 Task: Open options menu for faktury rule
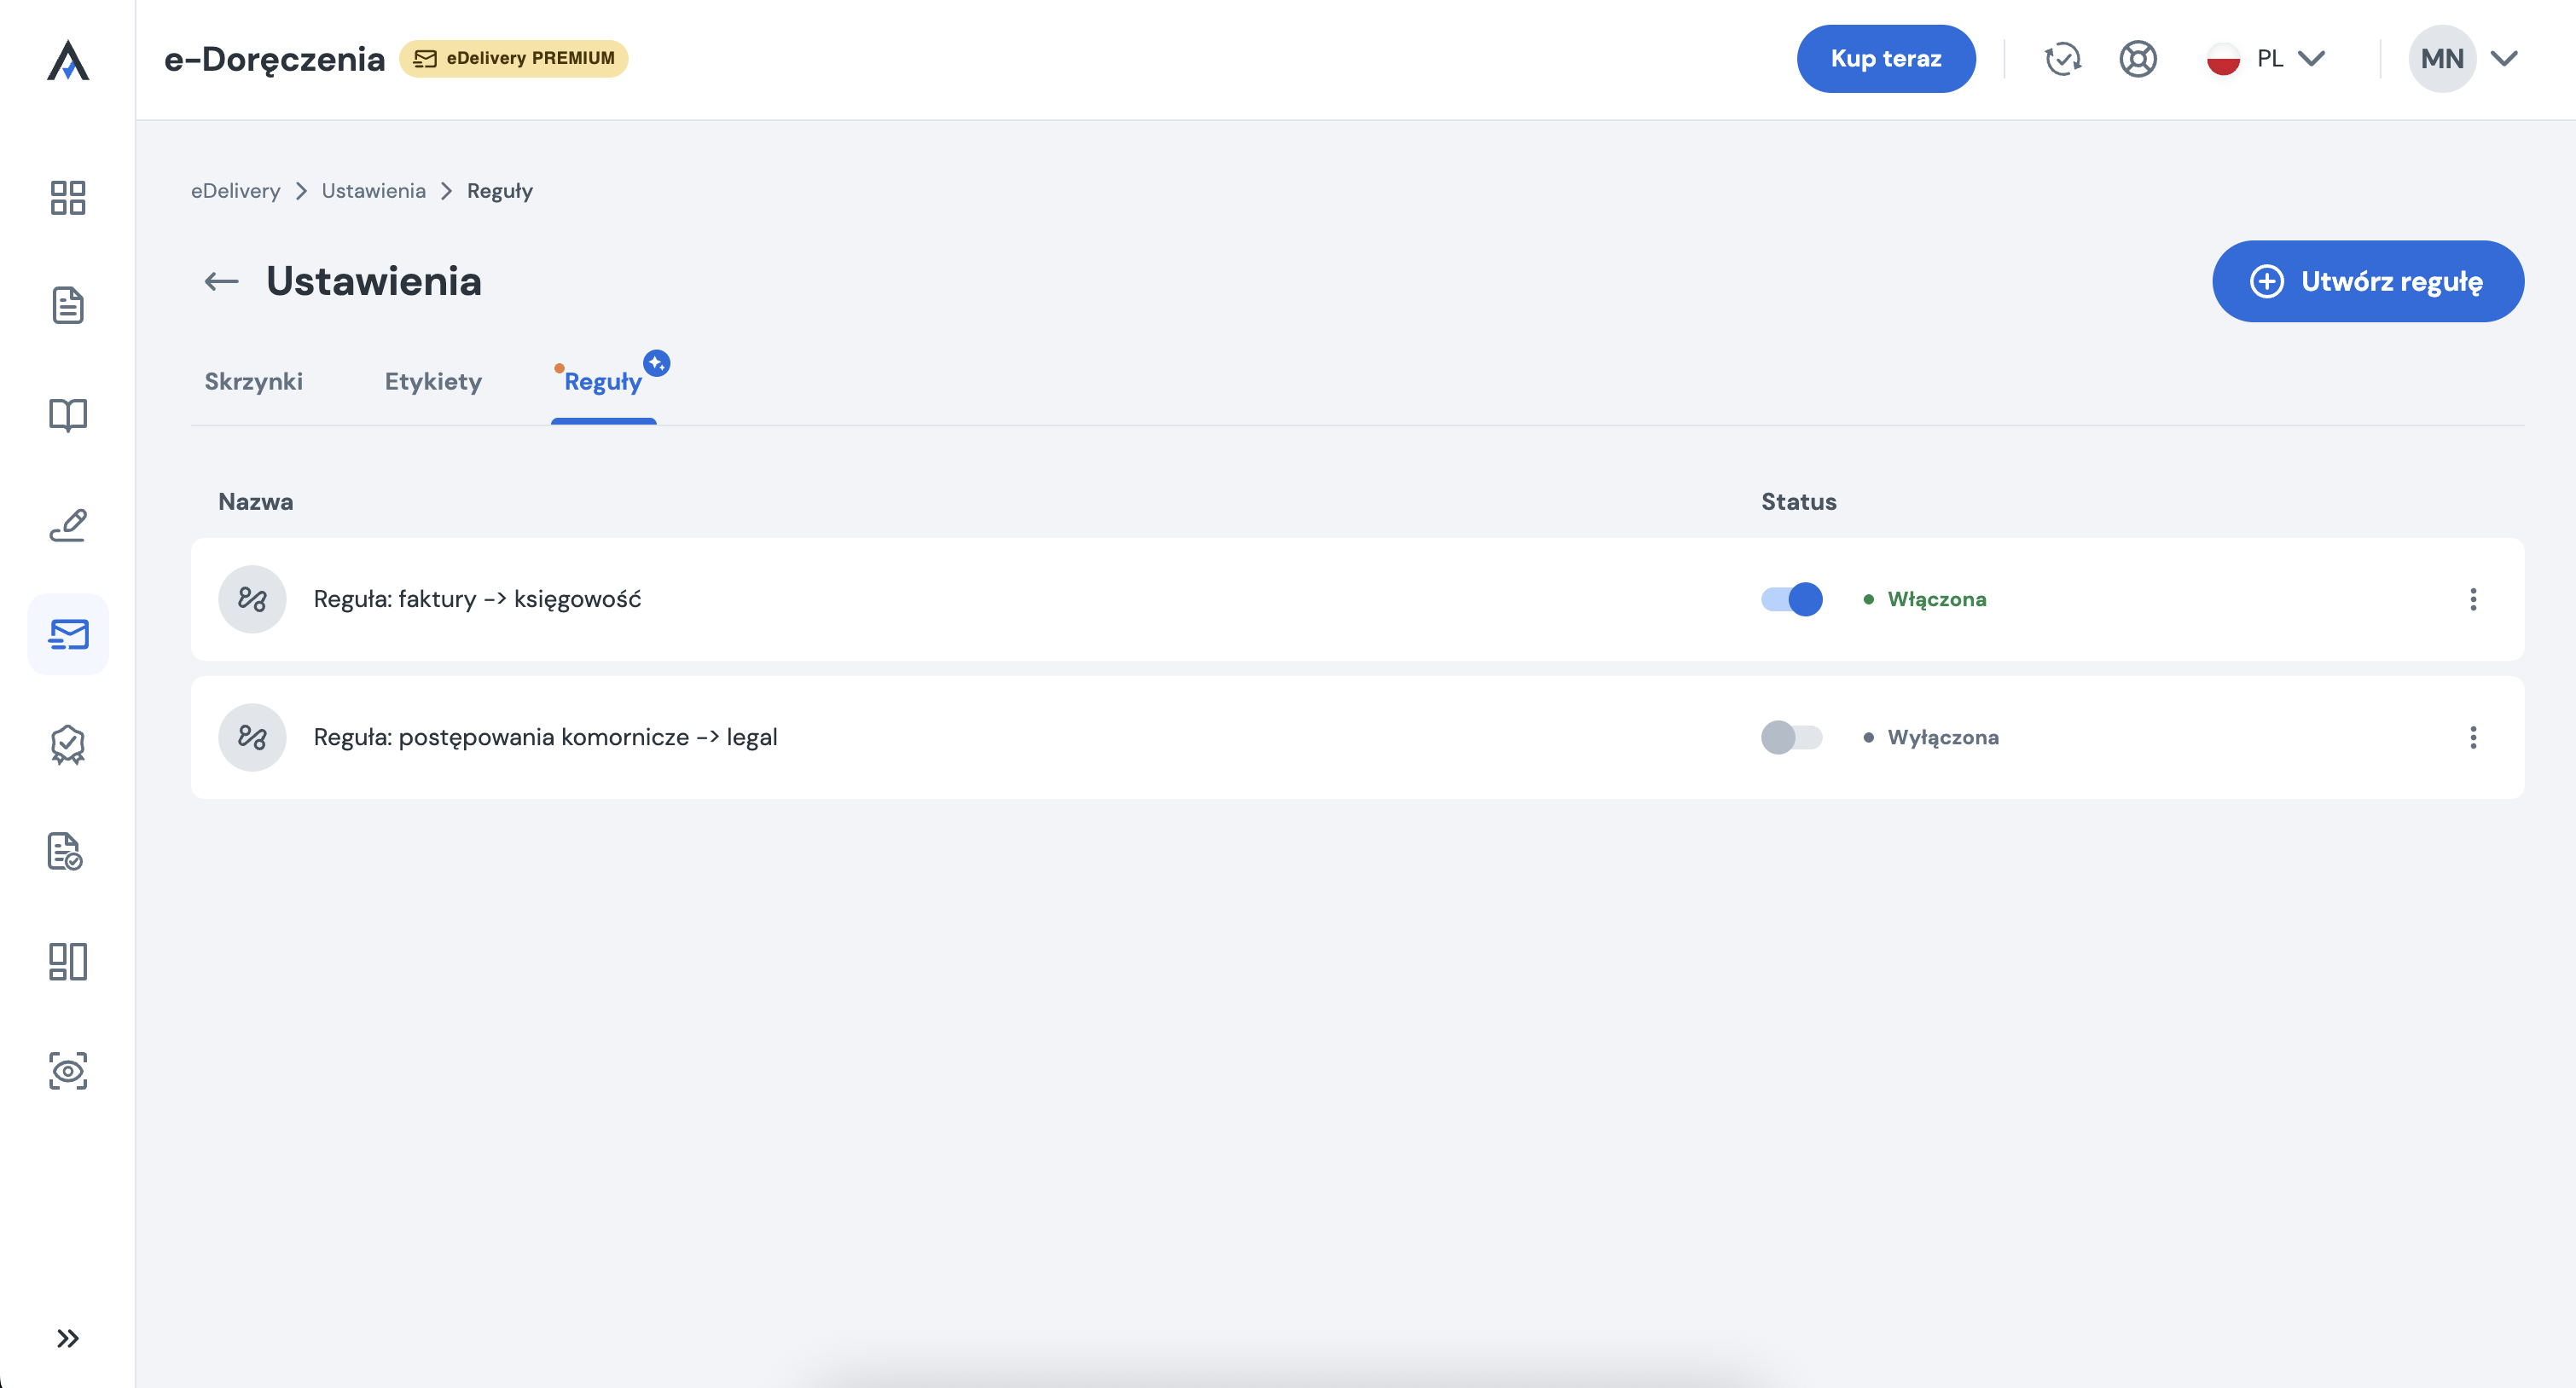[x=2473, y=599]
